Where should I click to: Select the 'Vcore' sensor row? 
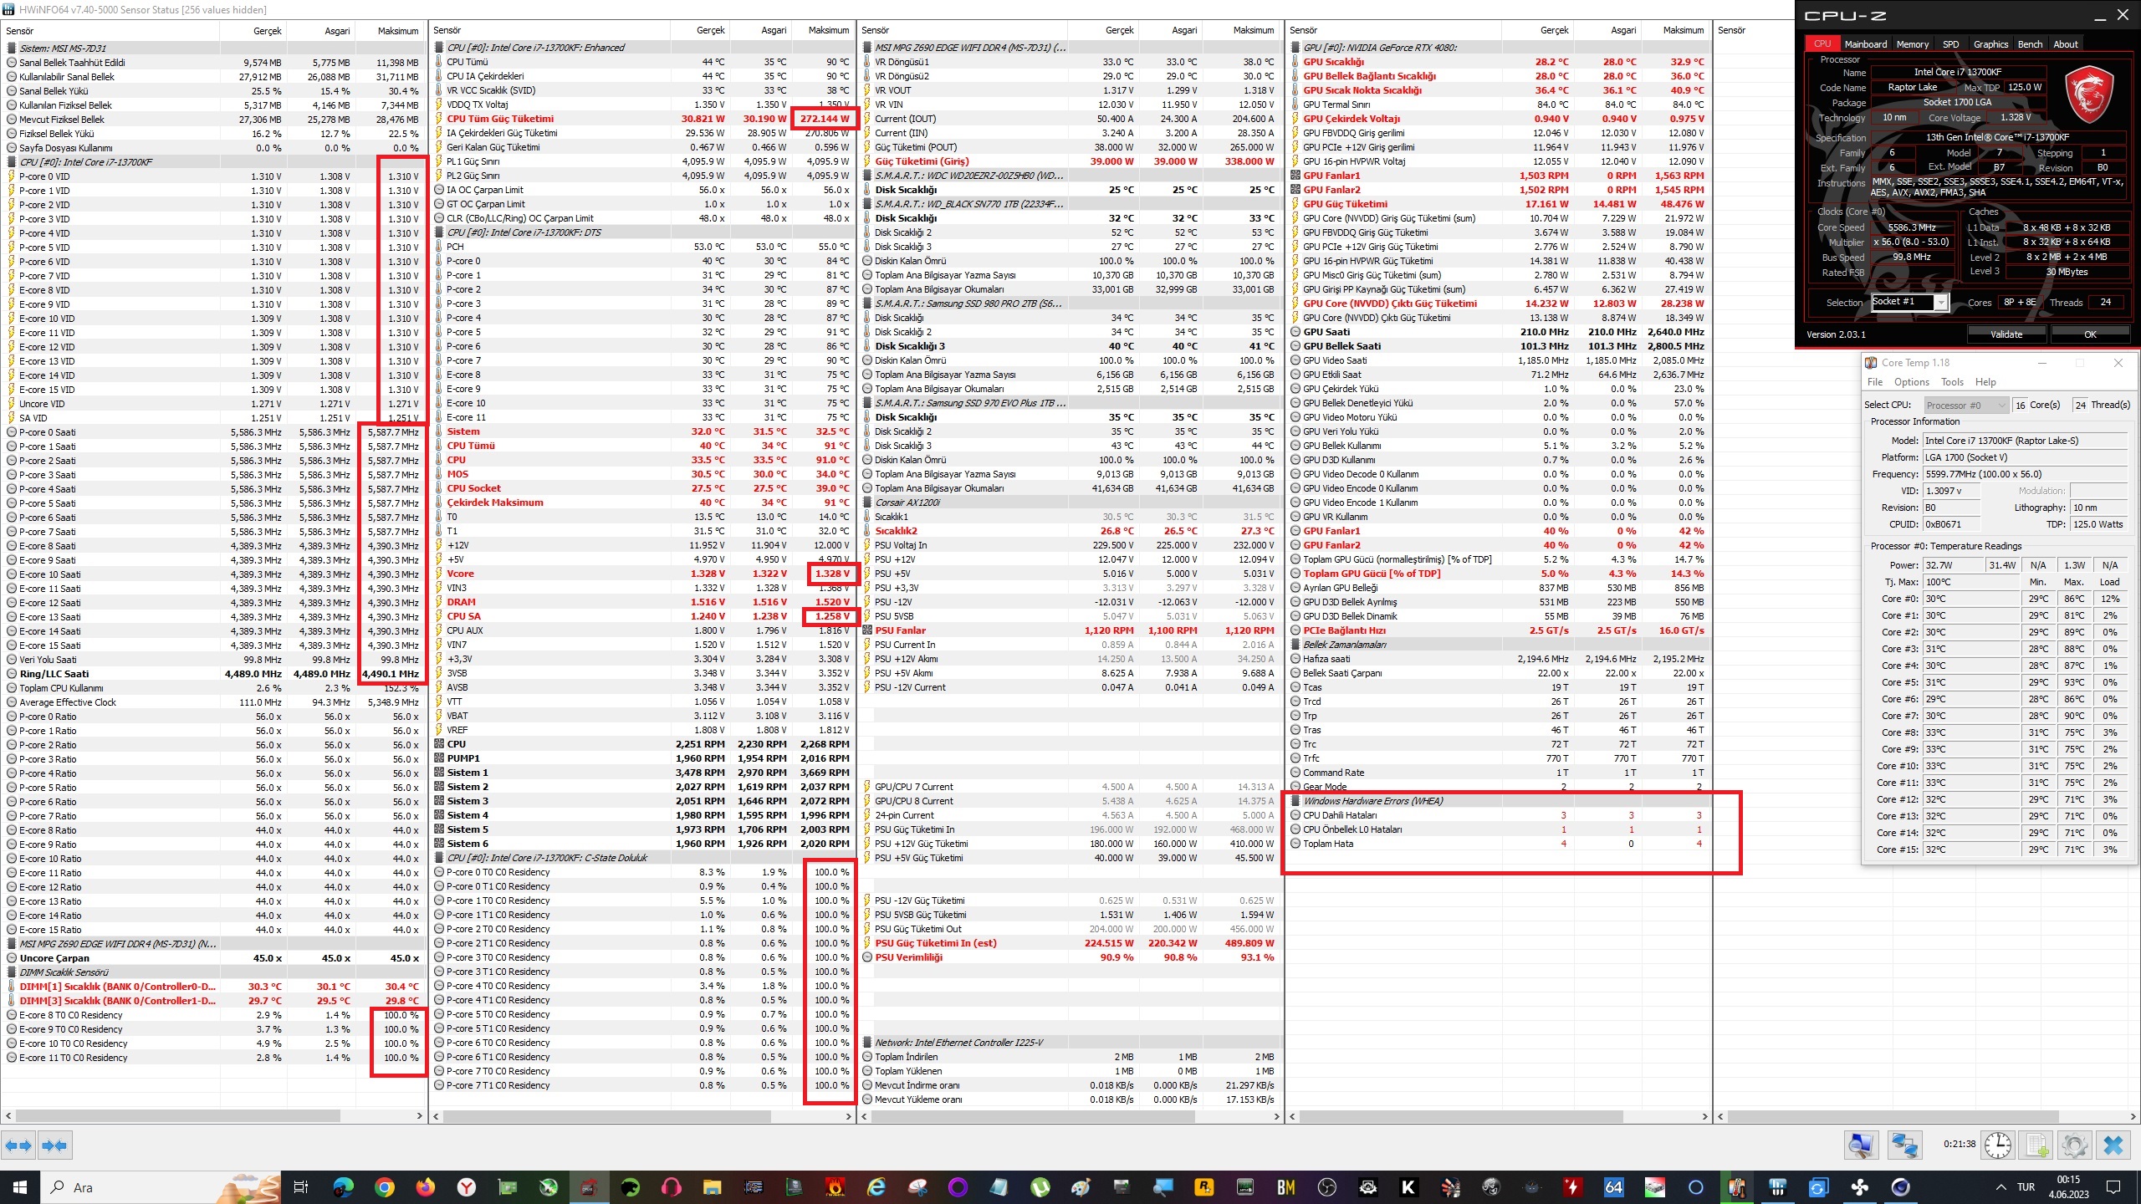point(642,574)
